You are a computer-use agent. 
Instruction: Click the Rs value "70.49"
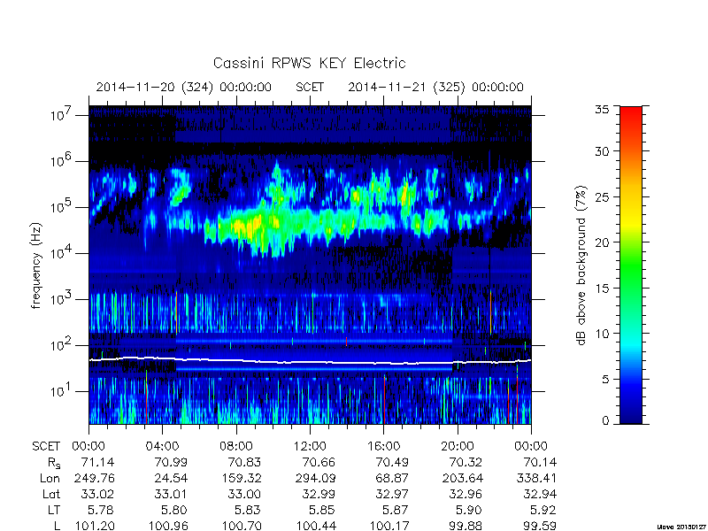click(x=392, y=462)
